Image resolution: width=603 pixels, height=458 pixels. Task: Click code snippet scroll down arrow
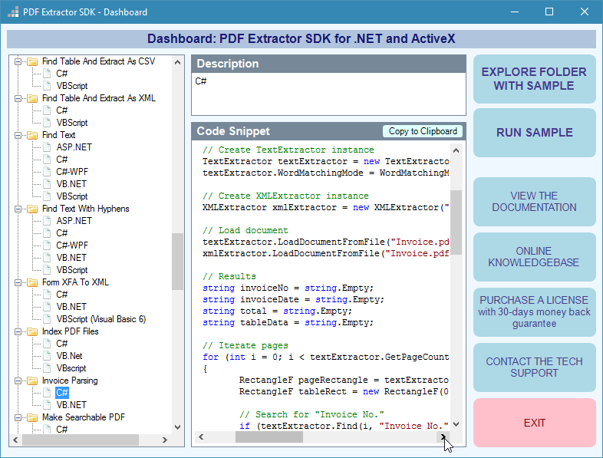[456, 424]
